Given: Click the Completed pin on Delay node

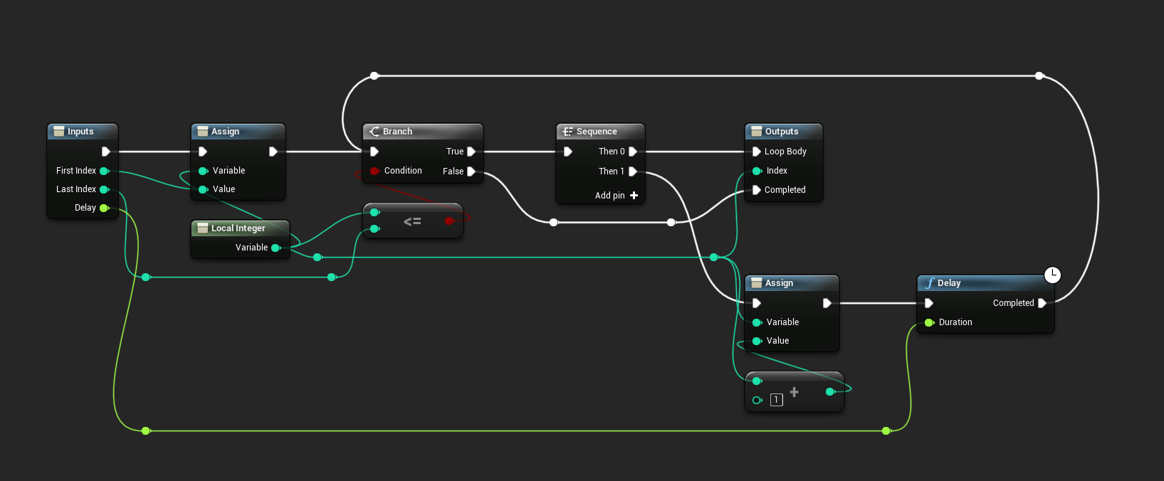Looking at the screenshot, I should pos(1042,303).
